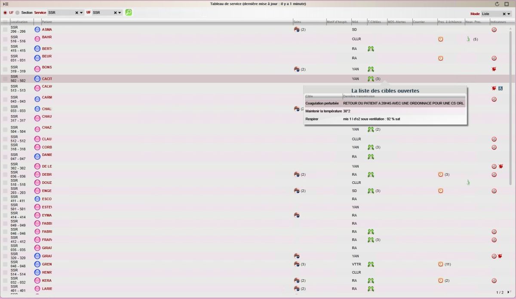Click the wheelchair indicator in CALV row
This screenshot has width=516, height=299.
(501, 88)
